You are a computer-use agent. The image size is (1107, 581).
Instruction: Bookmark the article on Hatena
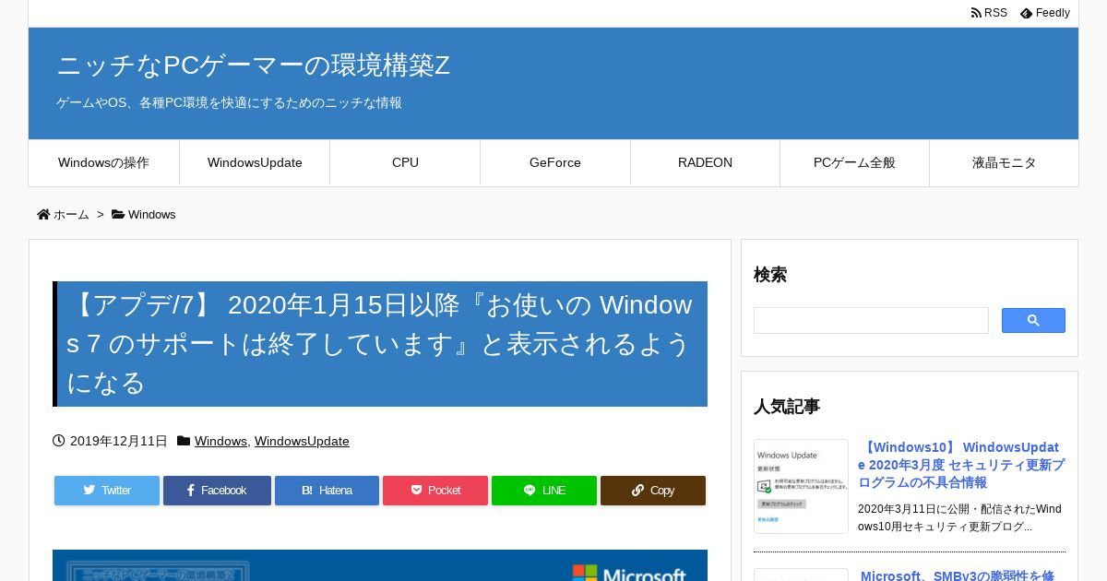(x=327, y=491)
